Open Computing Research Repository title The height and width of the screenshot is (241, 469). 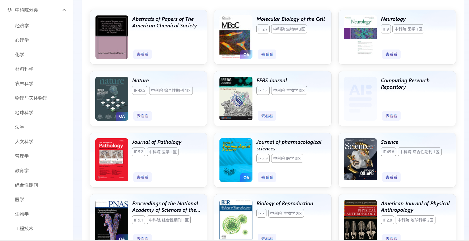click(x=405, y=84)
